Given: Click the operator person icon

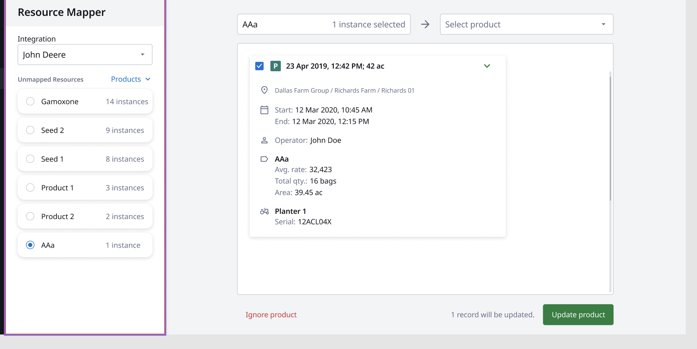Looking at the screenshot, I should tap(264, 140).
